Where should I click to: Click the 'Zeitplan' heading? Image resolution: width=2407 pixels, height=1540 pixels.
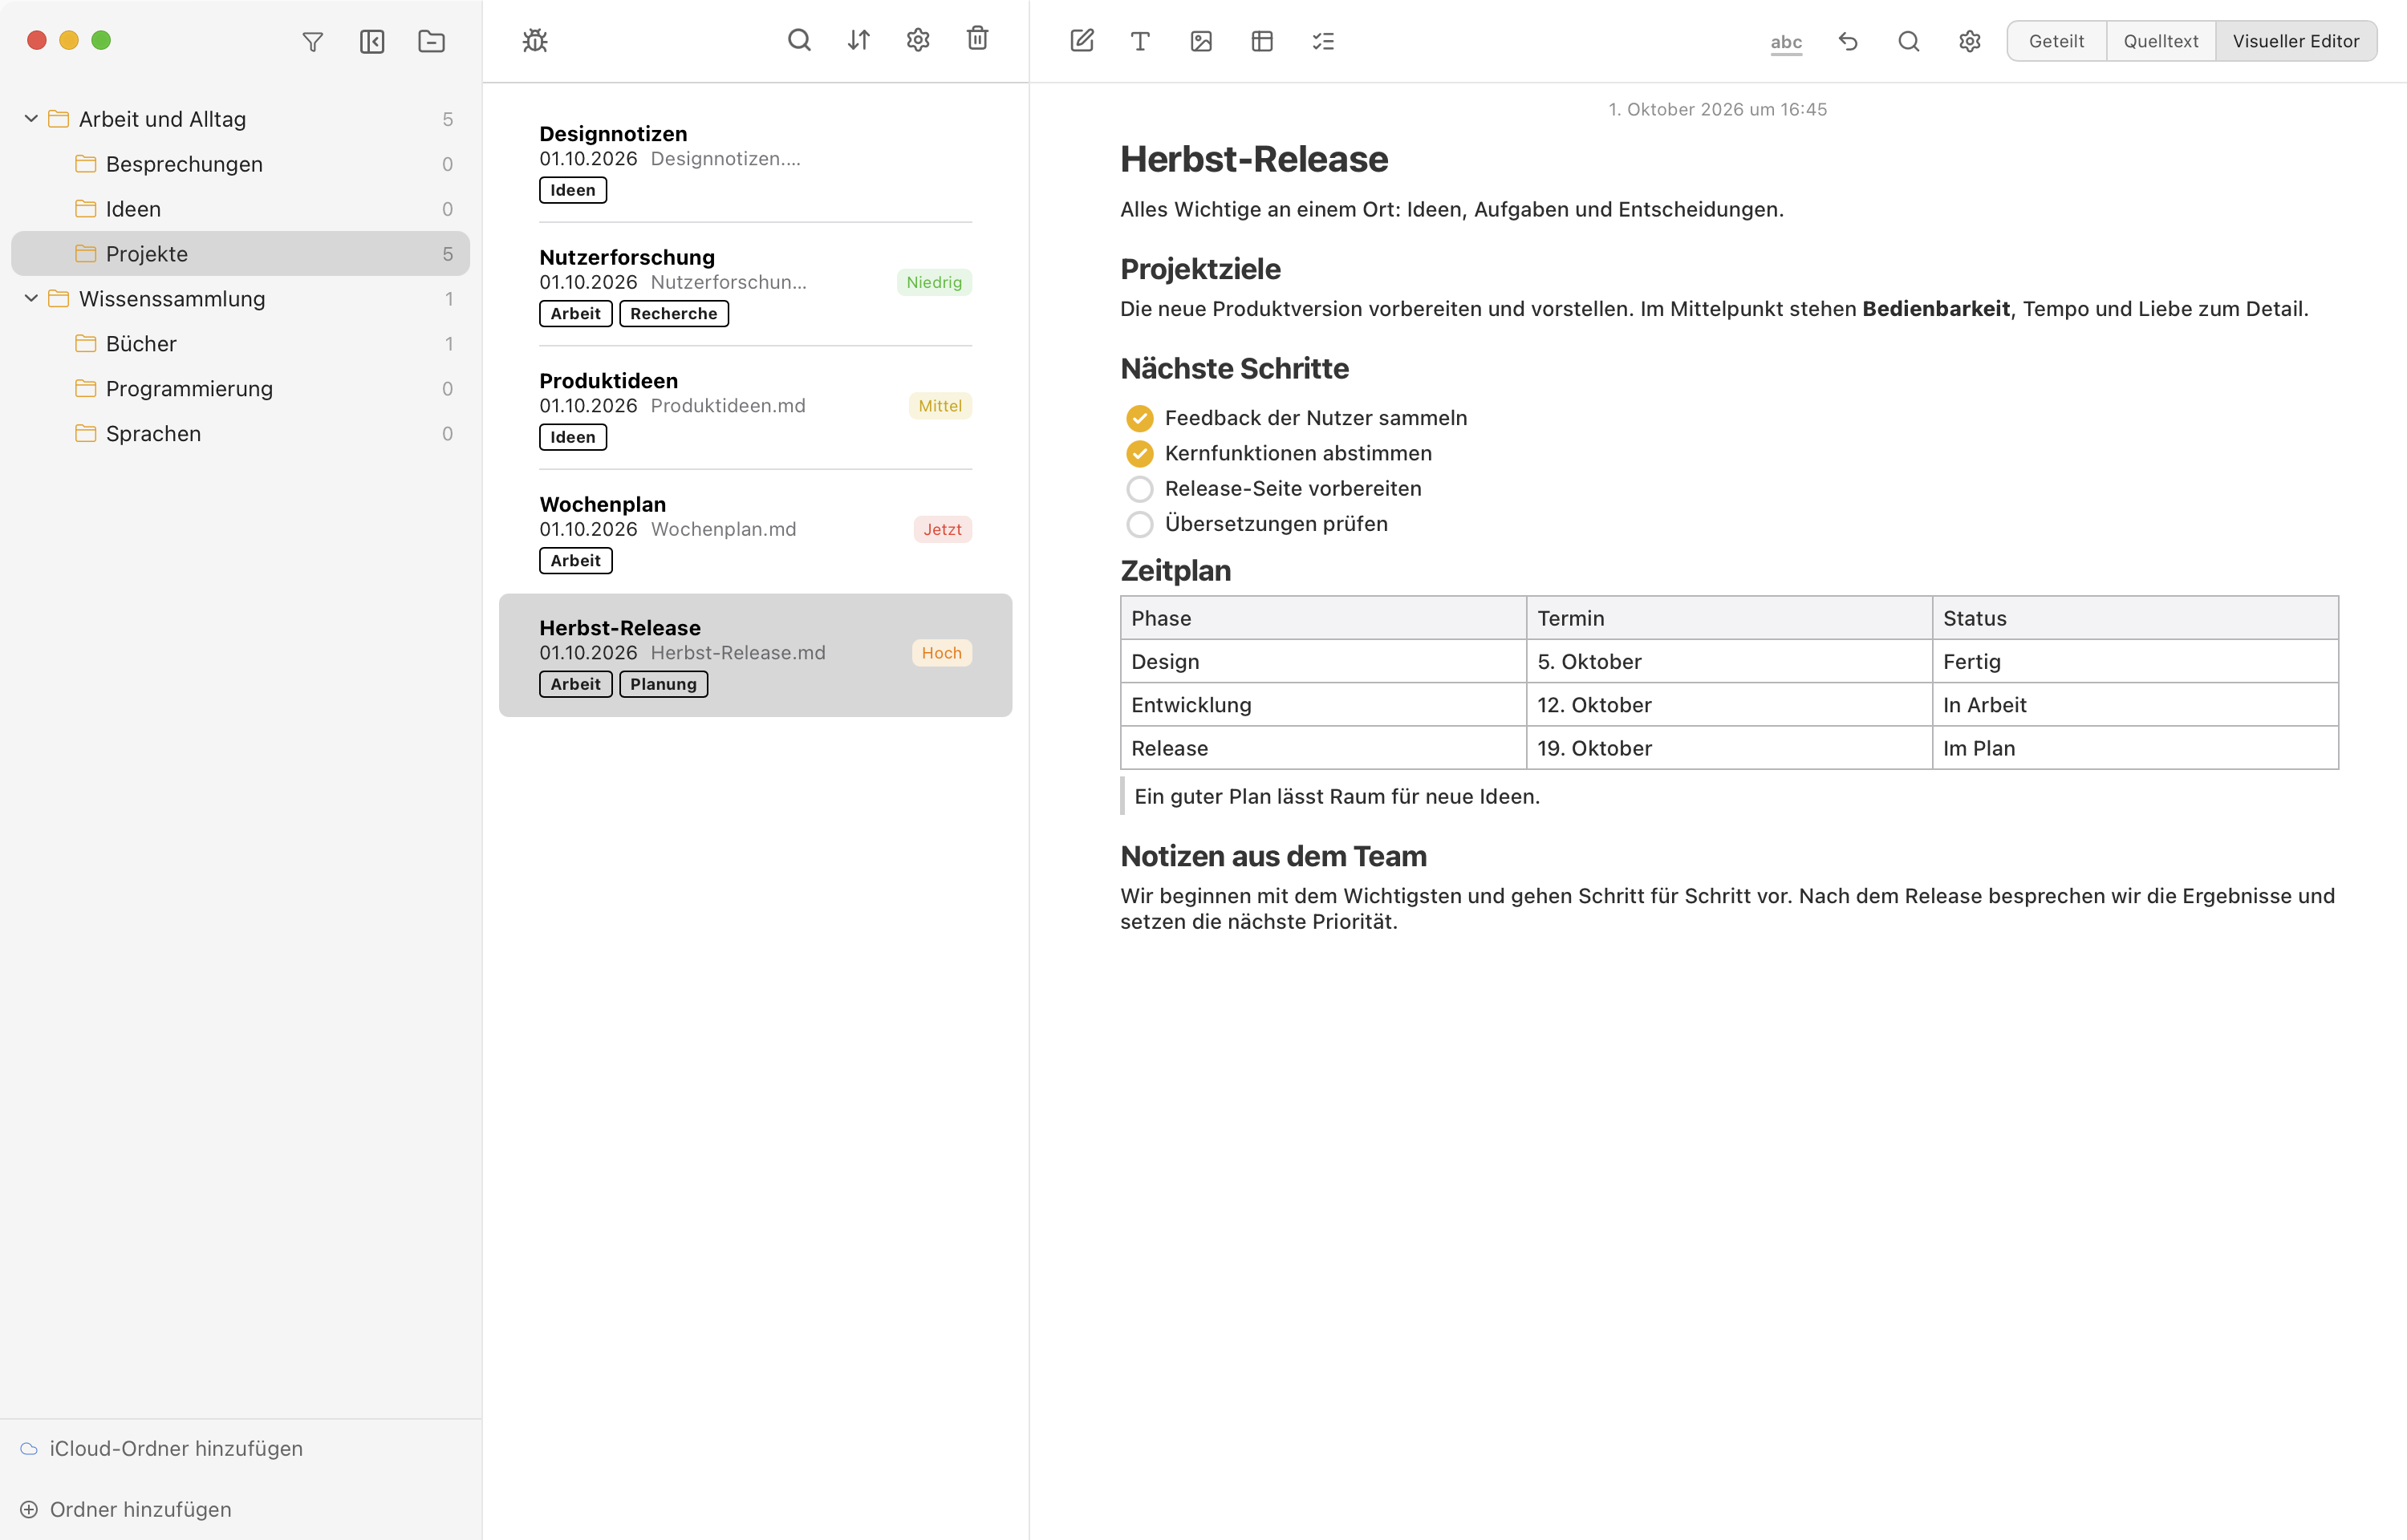(x=1175, y=571)
